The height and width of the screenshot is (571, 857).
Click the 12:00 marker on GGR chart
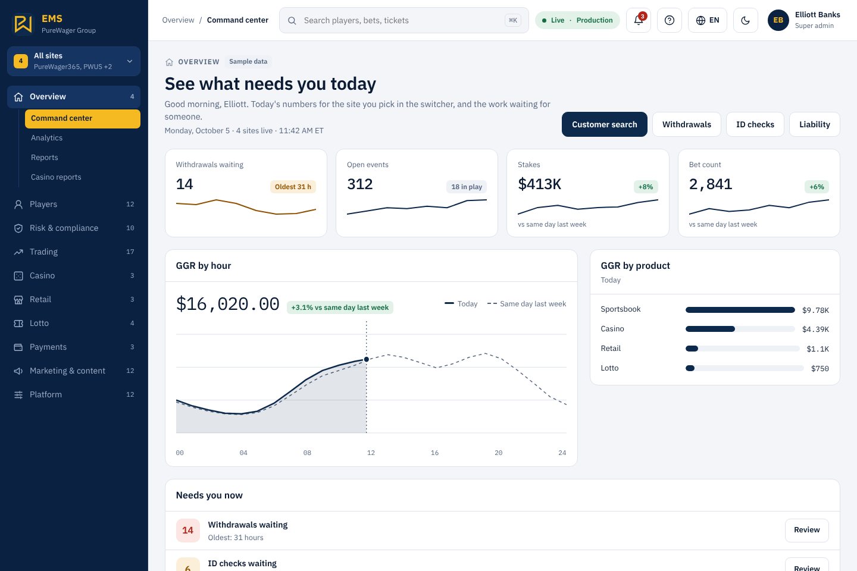[367, 359]
